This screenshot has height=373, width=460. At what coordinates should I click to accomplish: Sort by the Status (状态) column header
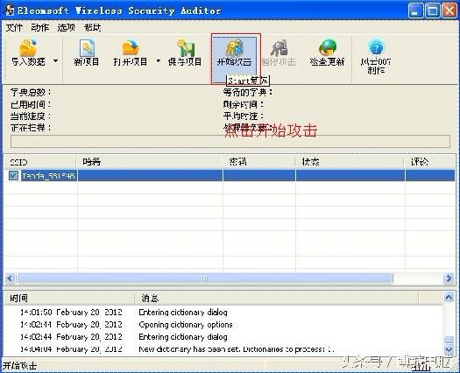point(350,162)
